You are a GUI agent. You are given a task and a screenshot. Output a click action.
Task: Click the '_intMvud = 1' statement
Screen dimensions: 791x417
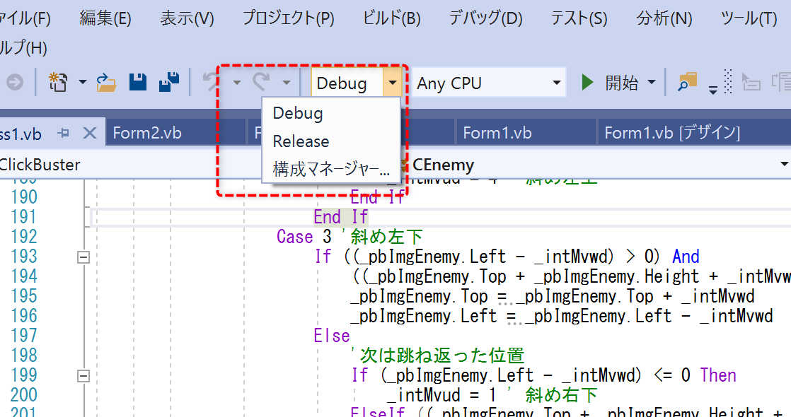(x=442, y=395)
